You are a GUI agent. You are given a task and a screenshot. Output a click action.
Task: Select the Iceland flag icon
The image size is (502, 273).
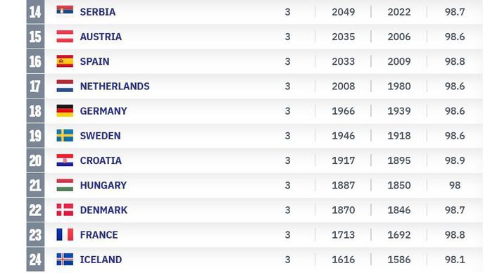(65, 259)
